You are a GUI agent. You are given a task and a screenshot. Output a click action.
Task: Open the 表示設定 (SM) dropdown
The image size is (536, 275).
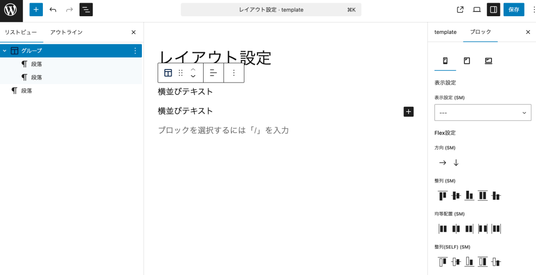click(483, 112)
